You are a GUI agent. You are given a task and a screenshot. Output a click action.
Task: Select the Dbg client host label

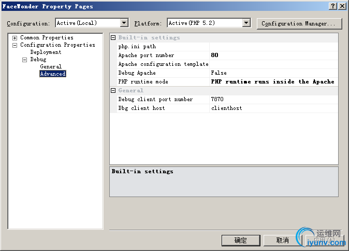[x=141, y=108]
